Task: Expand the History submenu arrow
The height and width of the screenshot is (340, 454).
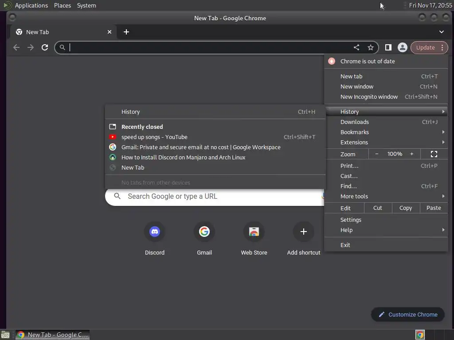Action: (443, 112)
